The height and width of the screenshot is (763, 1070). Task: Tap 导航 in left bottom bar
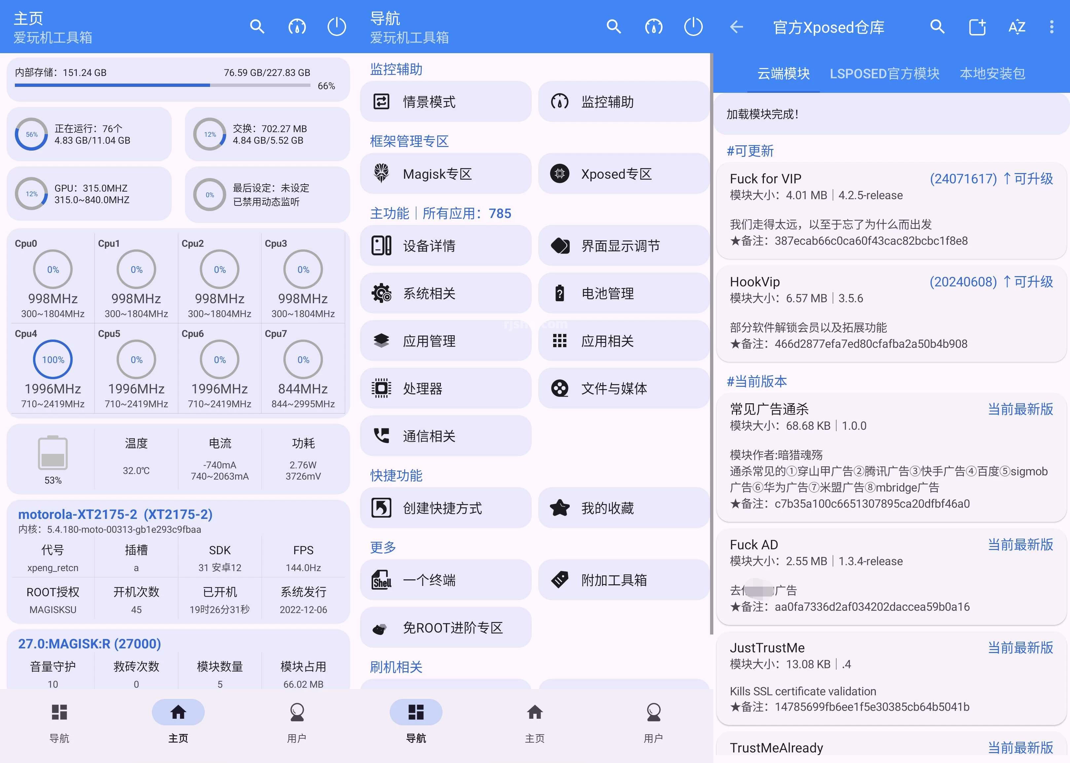pos(59,723)
